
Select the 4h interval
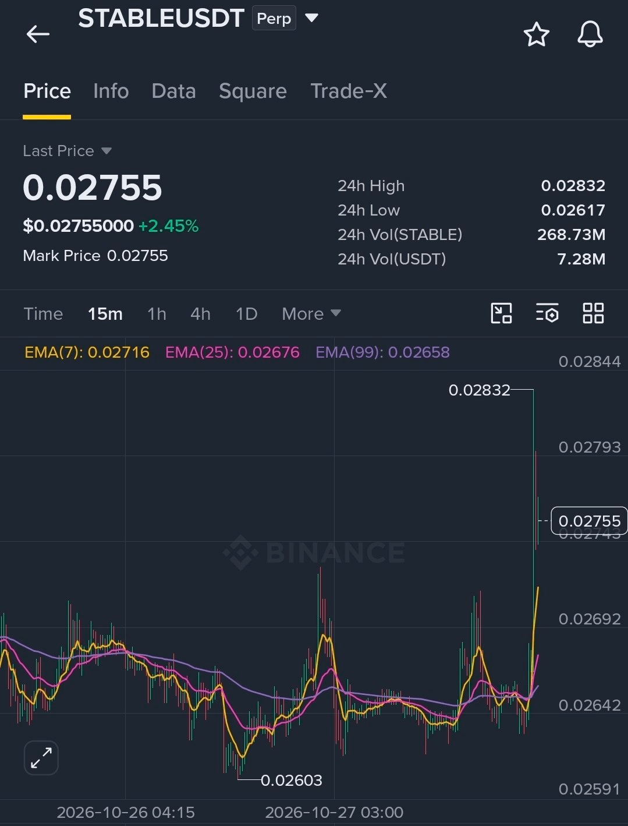(x=200, y=314)
